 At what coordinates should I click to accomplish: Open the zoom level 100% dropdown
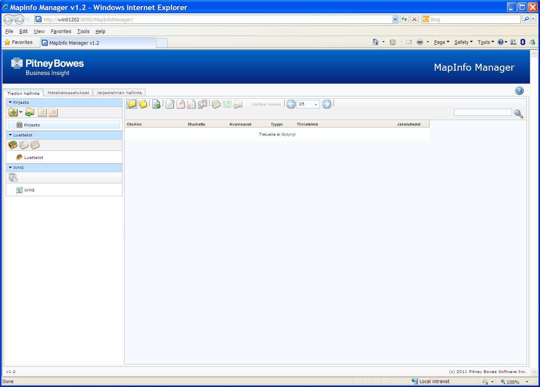pyautogui.click(x=527, y=382)
